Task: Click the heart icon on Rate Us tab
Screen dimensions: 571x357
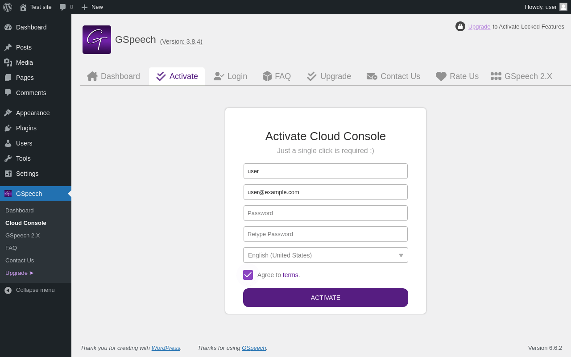Action: 441,76
